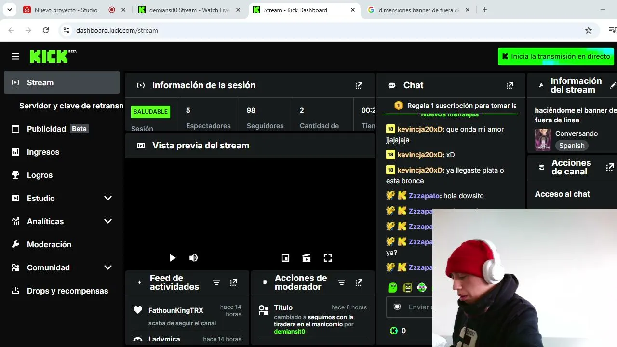Close the demiansit0 Stream tab

pyautogui.click(x=238, y=10)
